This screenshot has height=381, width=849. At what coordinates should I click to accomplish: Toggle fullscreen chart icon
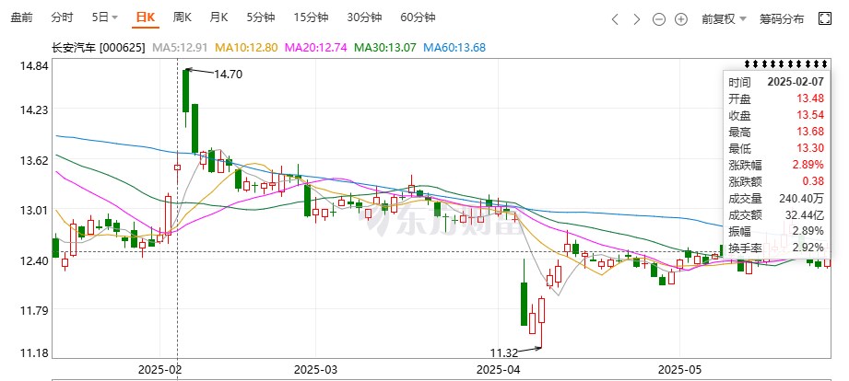pos(825,19)
